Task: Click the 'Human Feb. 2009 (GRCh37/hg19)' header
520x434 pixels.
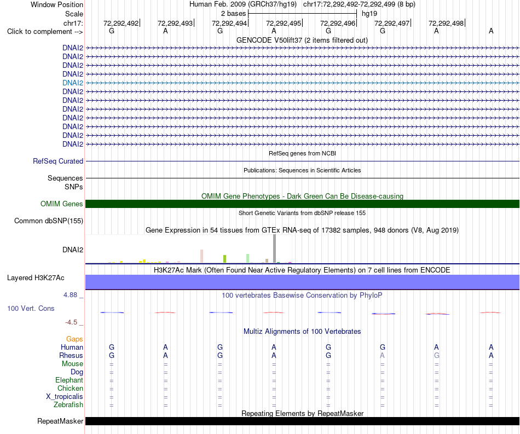Action: point(242,4)
